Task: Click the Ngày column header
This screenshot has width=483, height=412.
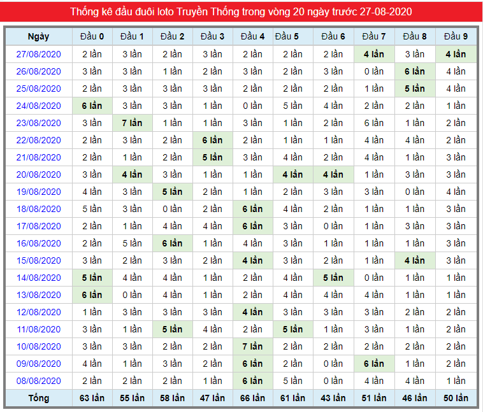Action: (38, 37)
